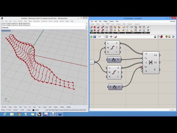This screenshot has width=177, height=133.
Task: Click the top-left grid icon in Grid panel
Action: (x=107, y=27)
